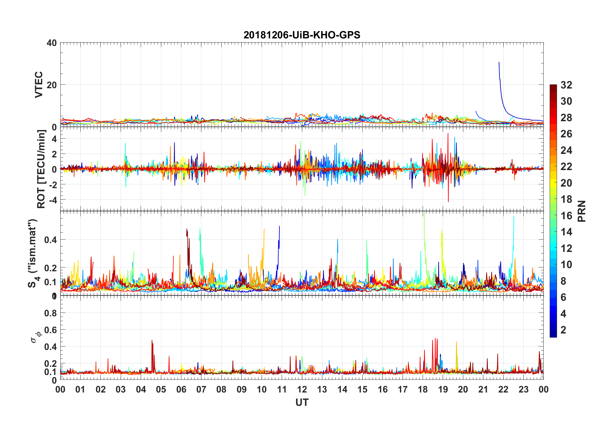This screenshot has width=604, height=422.
Task: Click the sigma phi axis label
Action: tap(36, 336)
